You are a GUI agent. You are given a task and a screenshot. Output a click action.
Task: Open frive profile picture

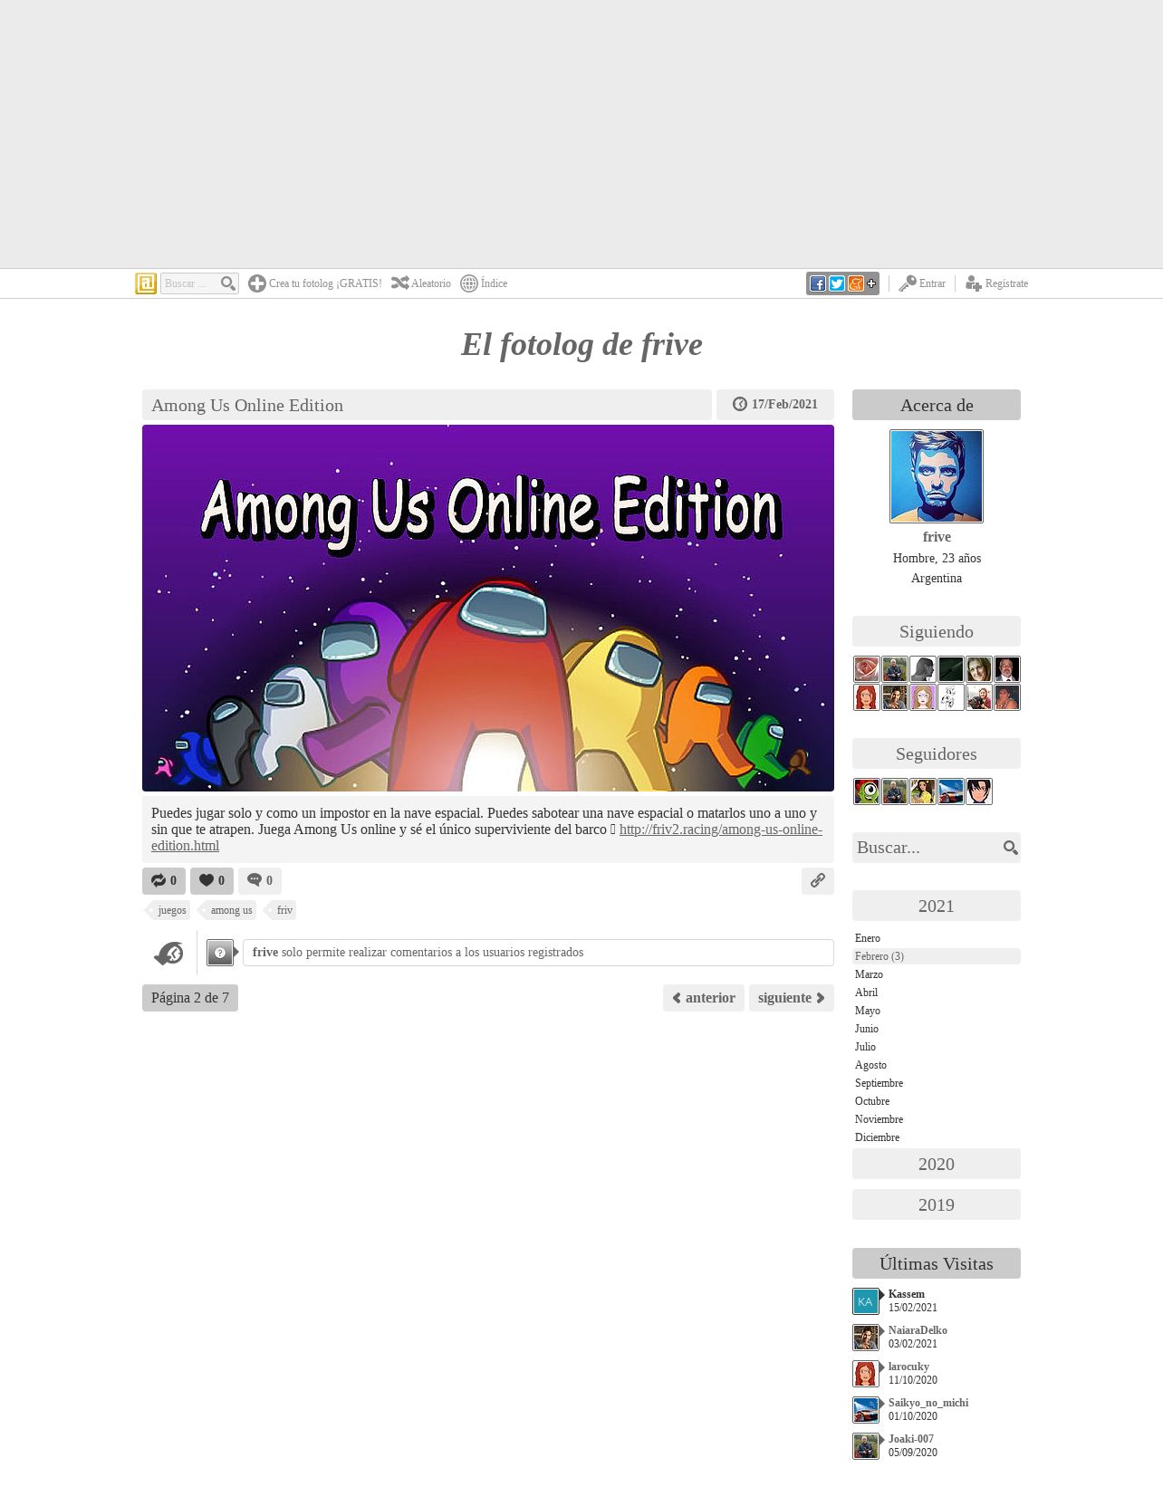point(937,476)
